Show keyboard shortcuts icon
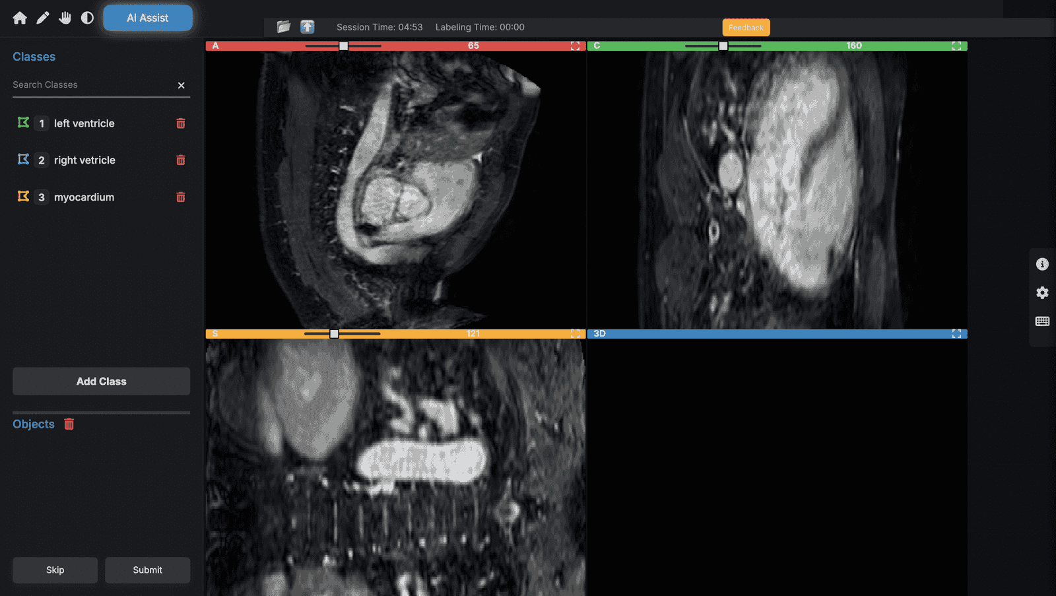 tap(1042, 321)
